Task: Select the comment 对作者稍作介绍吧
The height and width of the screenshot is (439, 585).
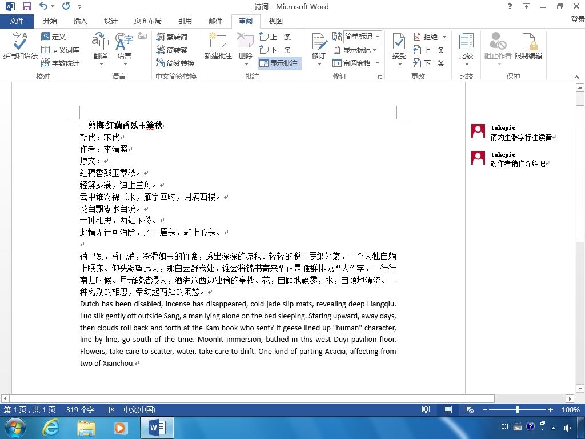Action: click(x=518, y=163)
